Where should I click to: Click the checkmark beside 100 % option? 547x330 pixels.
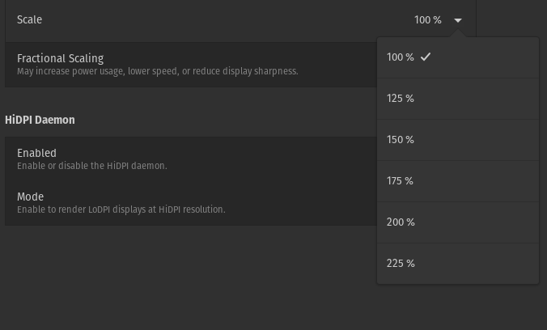(x=426, y=57)
